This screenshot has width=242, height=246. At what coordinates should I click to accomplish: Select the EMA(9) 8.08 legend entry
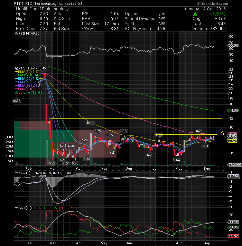tap(26, 85)
